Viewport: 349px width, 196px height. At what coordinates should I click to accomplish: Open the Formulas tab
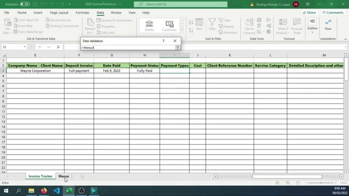point(82,13)
